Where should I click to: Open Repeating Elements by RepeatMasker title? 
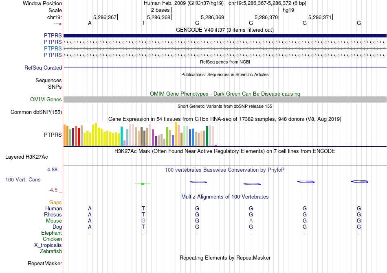click(225, 258)
